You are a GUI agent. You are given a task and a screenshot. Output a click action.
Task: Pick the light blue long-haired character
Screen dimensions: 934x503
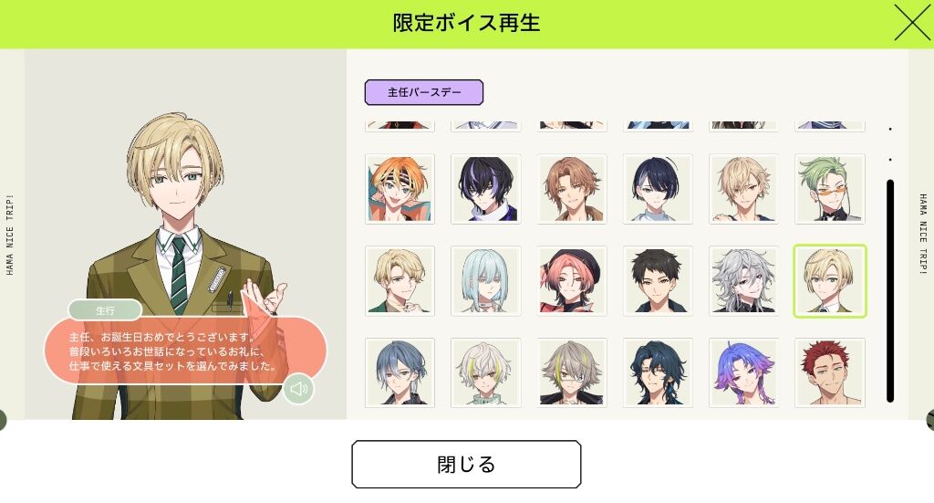click(x=486, y=280)
